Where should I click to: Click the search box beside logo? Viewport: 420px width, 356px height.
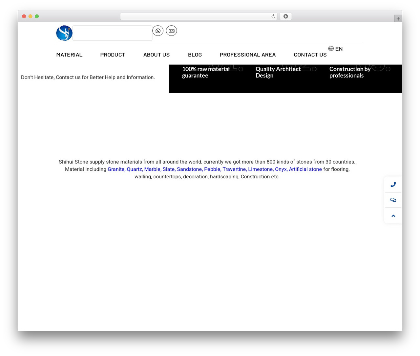[x=112, y=33]
